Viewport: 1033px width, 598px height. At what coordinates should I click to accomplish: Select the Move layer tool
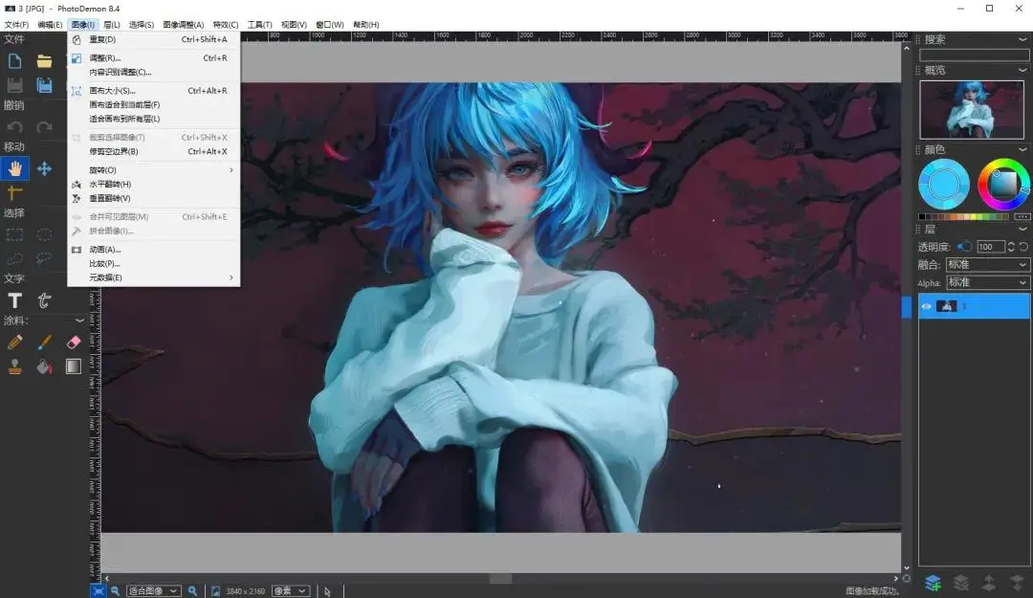click(x=44, y=168)
